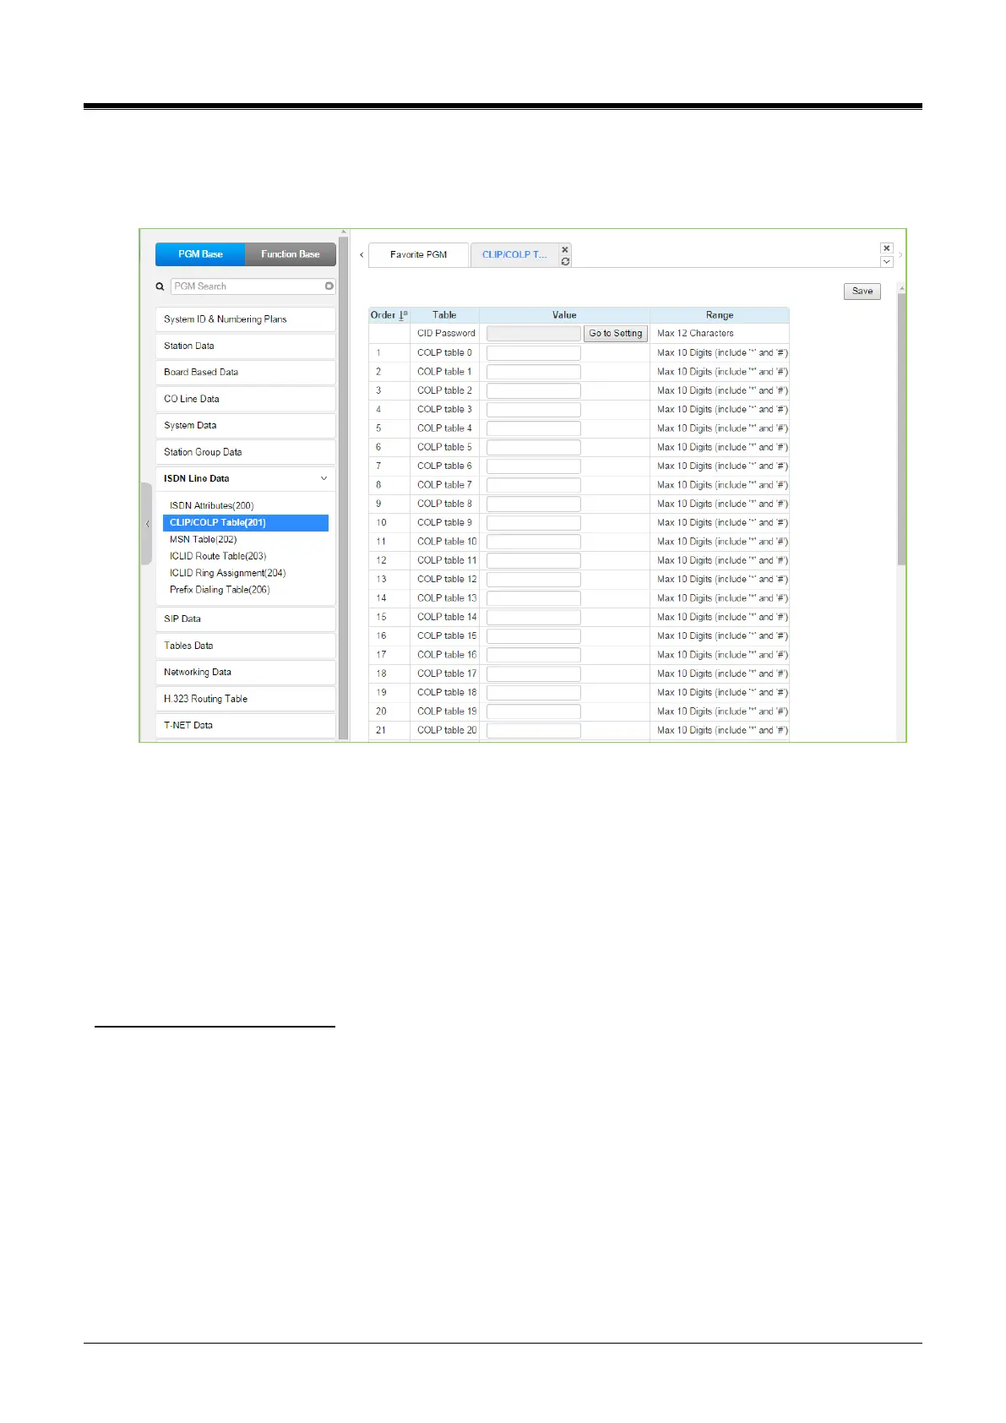Open the Favorite PGM tab
This screenshot has height=1423, width=1006.
pos(418,254)
